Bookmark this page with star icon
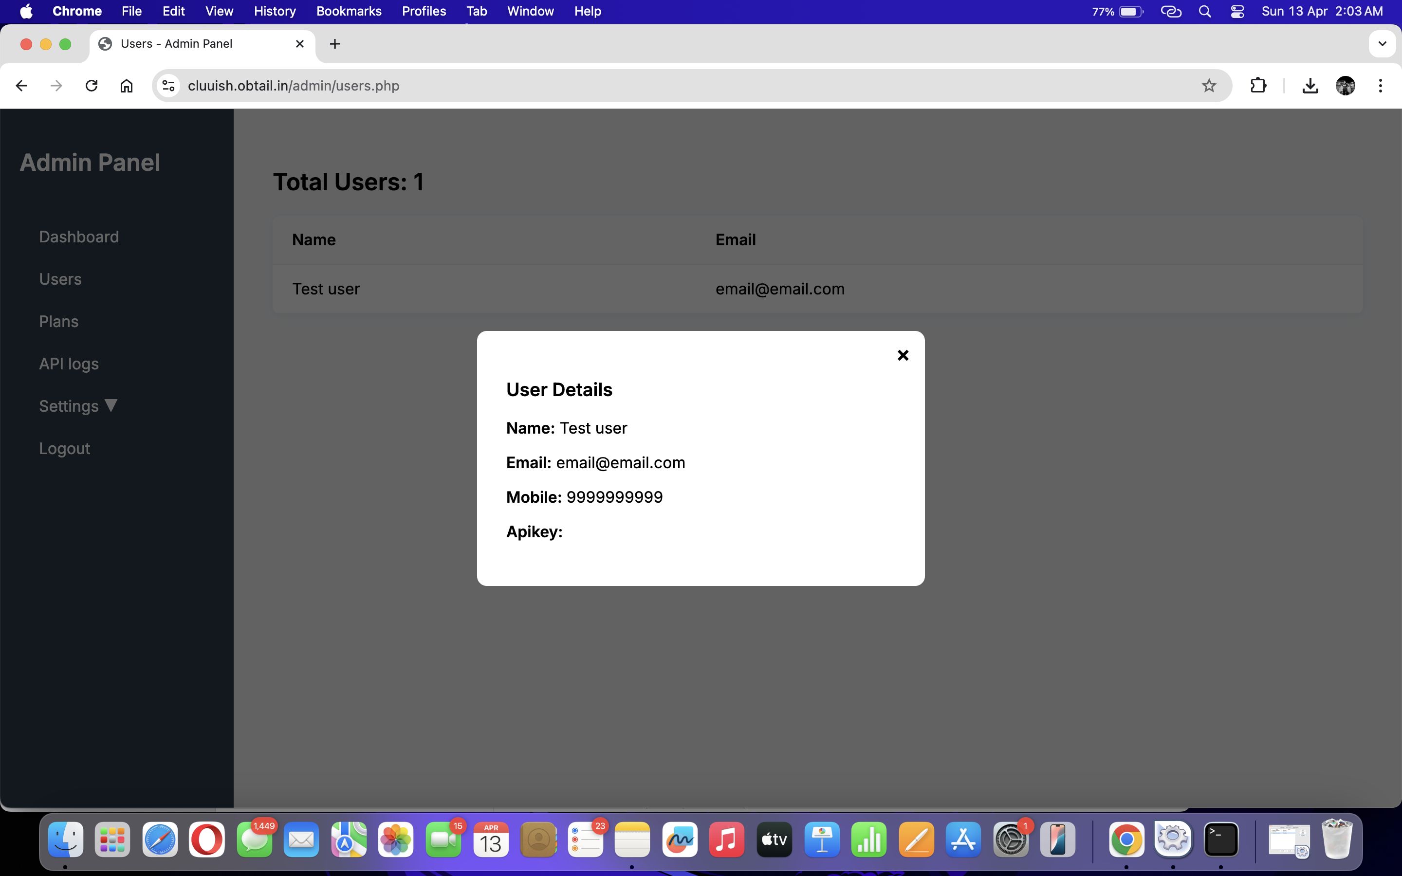The height and width of the screenshot is (876, 1402). coord(1209,86)
